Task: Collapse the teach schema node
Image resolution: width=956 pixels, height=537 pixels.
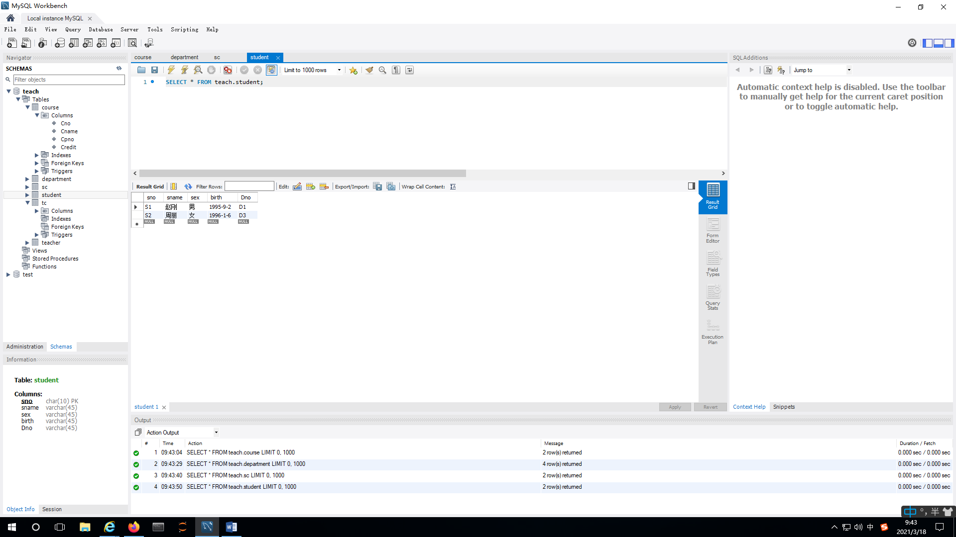Action: point(8,91)
